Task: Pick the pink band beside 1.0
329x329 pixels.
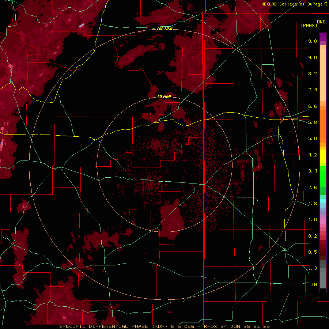Action: pyautogui.click(x=323, y=222)
